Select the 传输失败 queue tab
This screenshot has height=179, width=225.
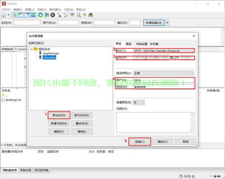click(25, 170)
